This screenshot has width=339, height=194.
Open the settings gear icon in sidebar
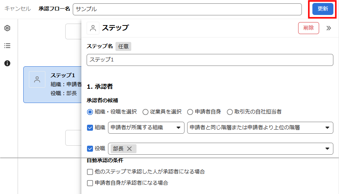click(7, 28)
